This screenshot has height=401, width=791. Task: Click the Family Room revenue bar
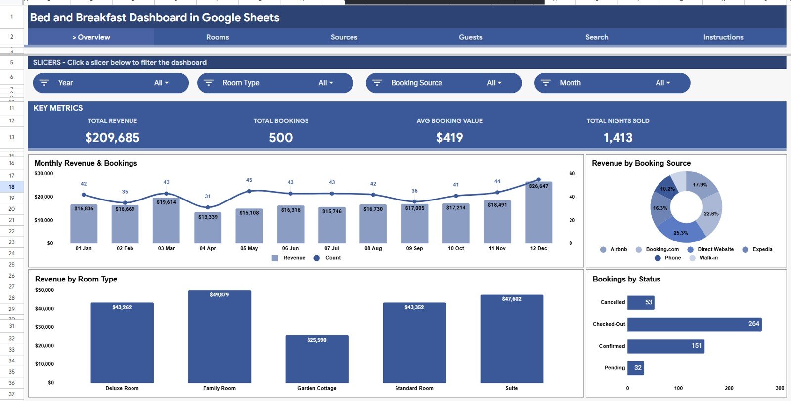point(220,337)
